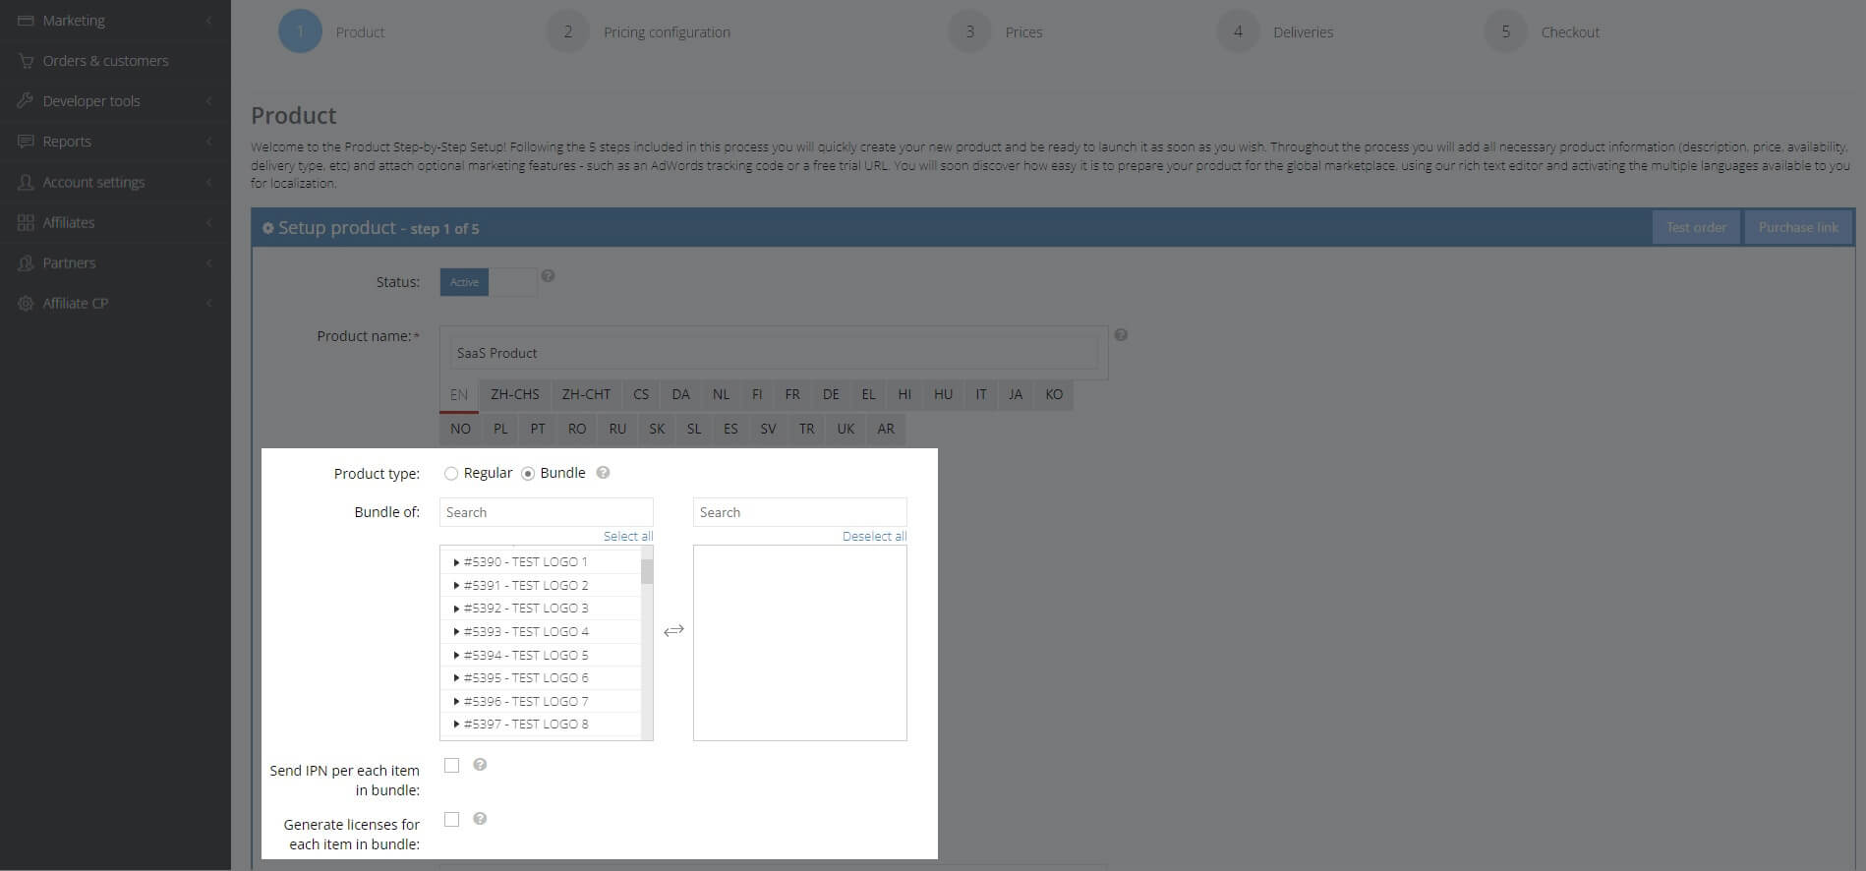Image resolution: width=1866 pixels, height=871 pixels.
Task: Click the Reports sidebar icon
Action: click(26, 142)
